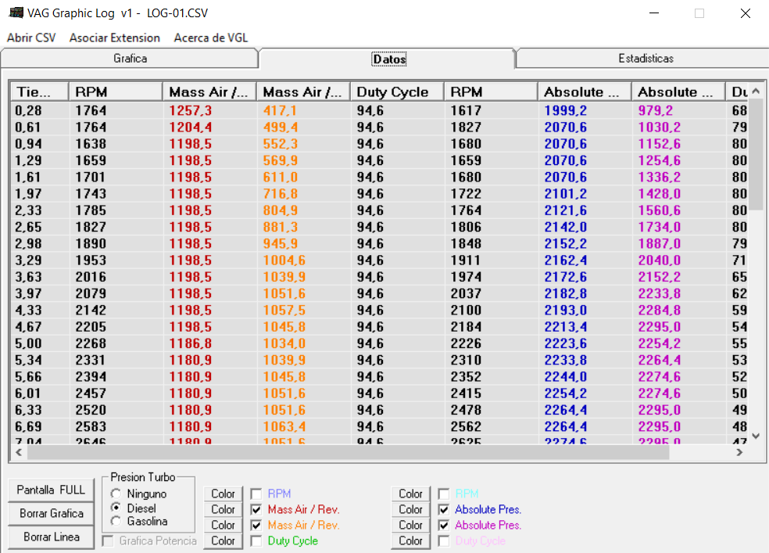
Task: Click the horizontal scroll right arrow
Action: [x=739, y=452]
